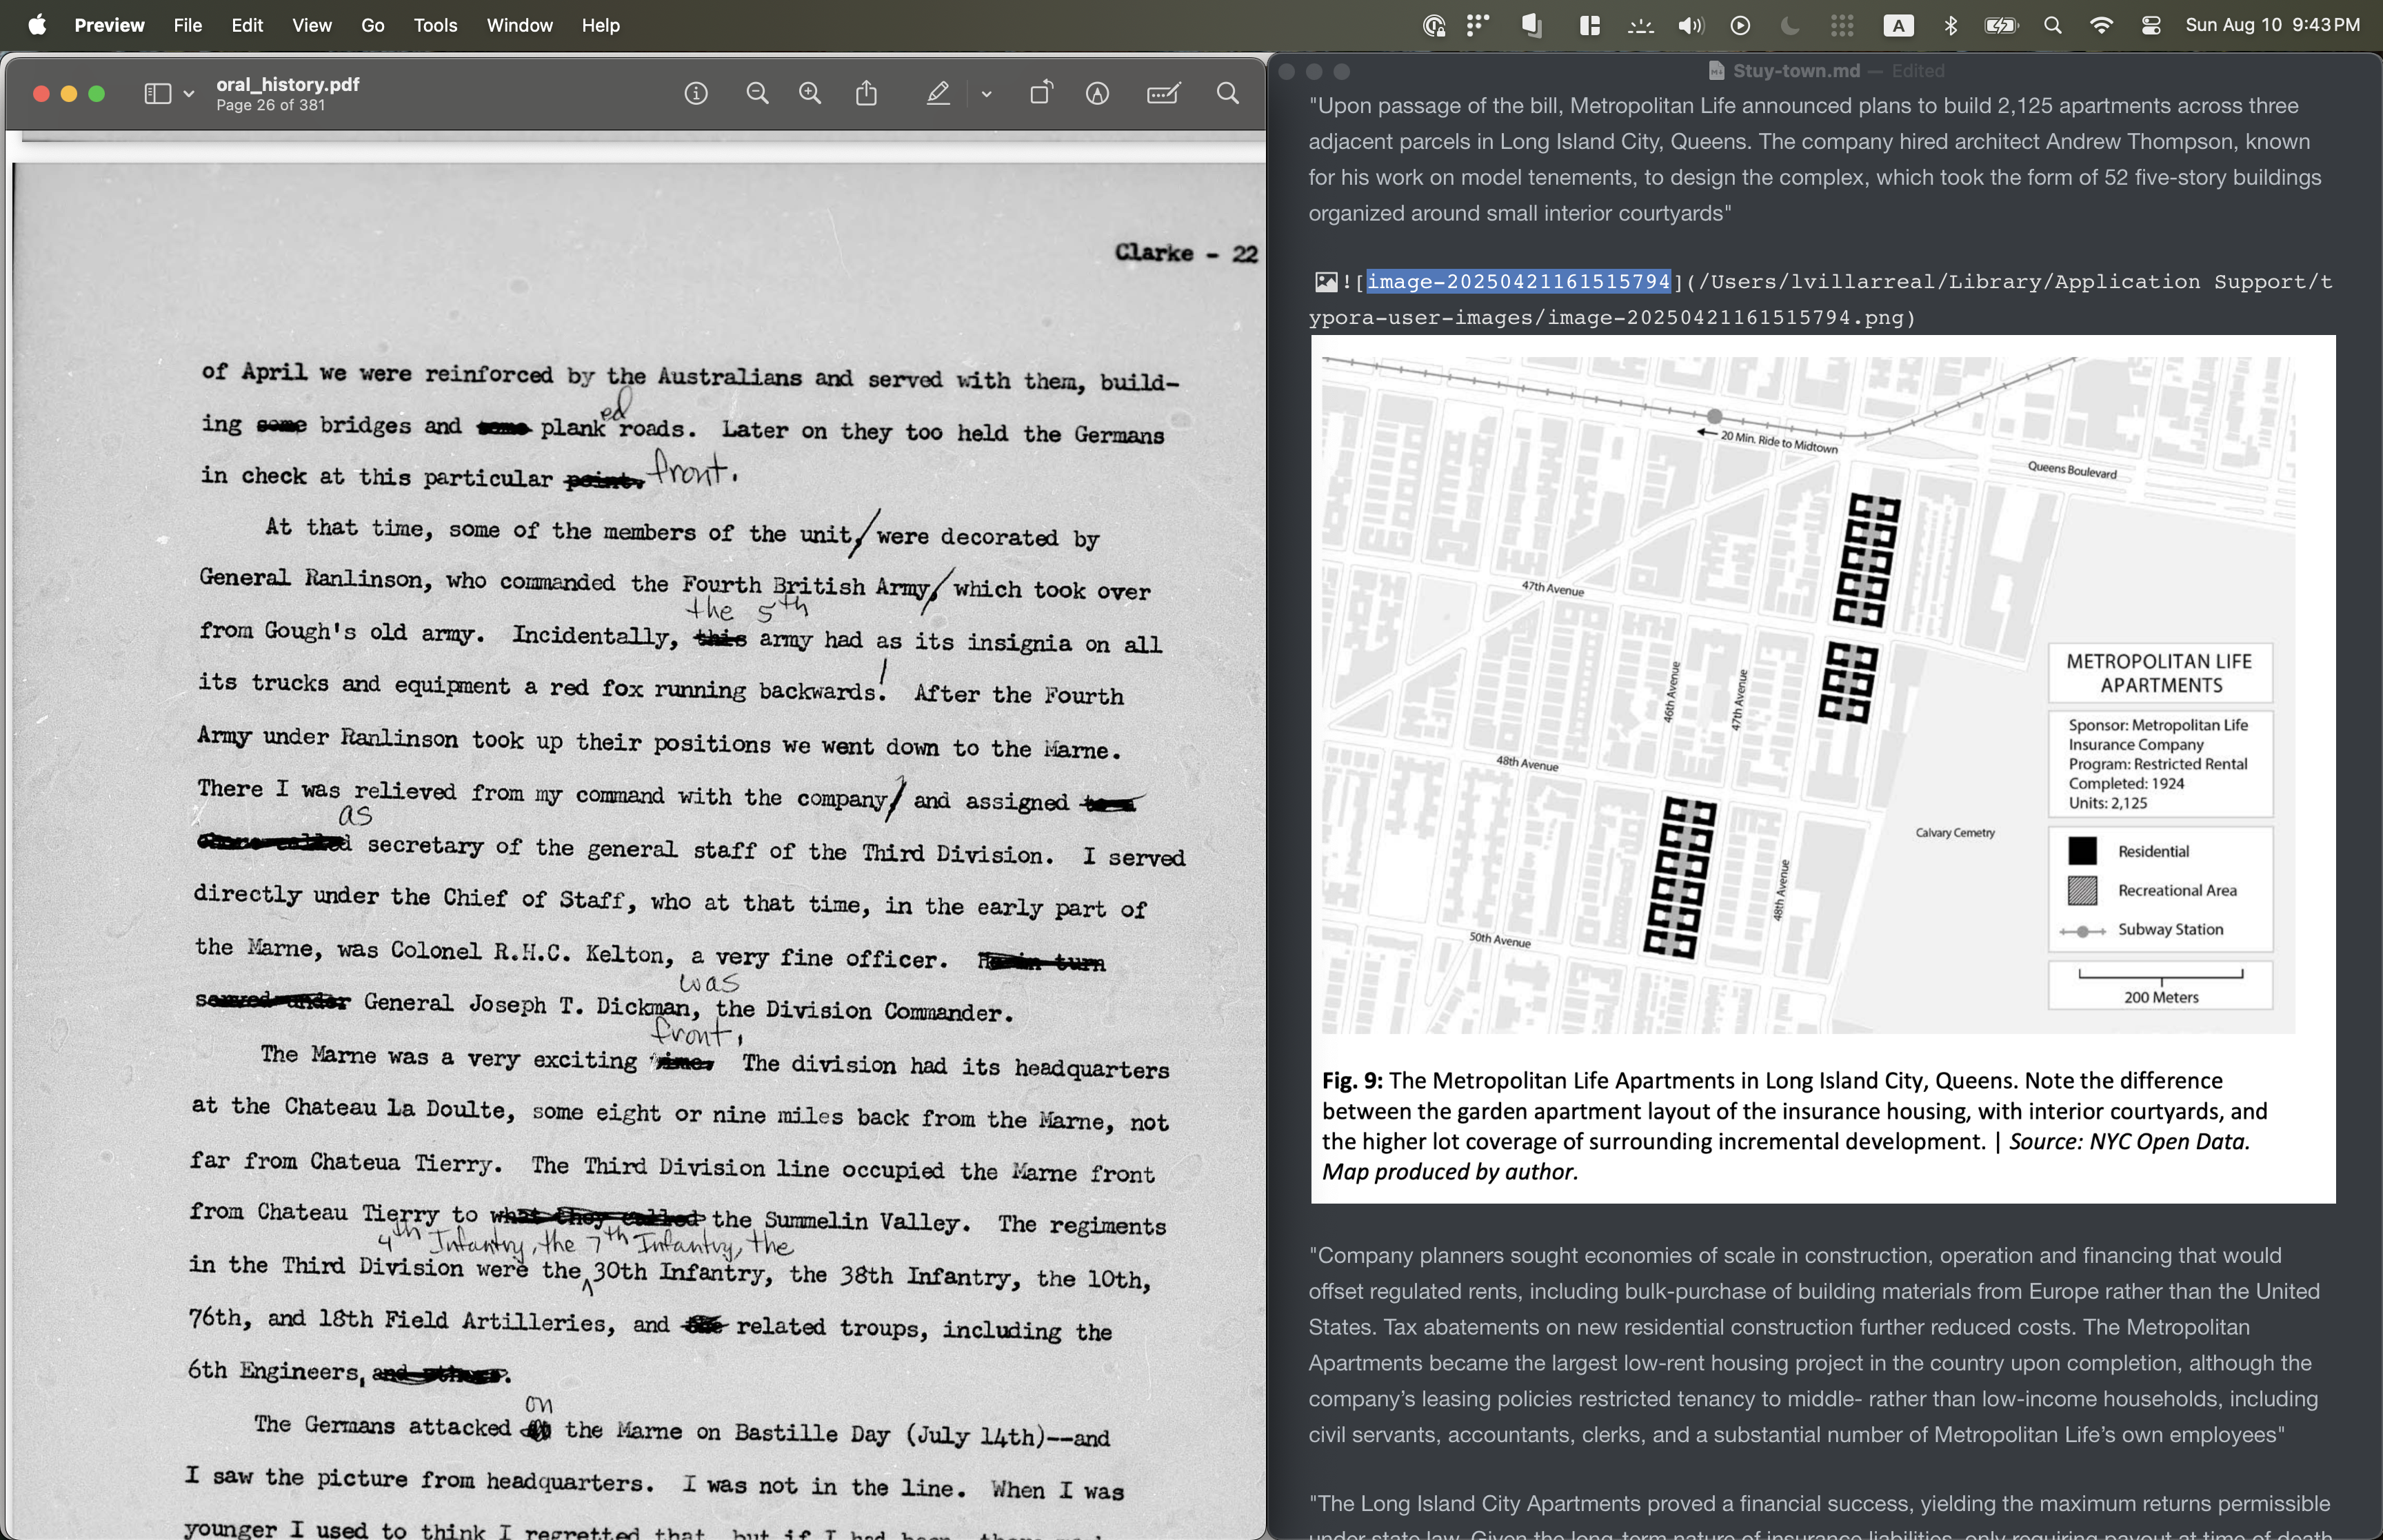The height and width of the screenshot is (1540, 2383).
Task: Open the Go menu
Action: coord(372,26)
